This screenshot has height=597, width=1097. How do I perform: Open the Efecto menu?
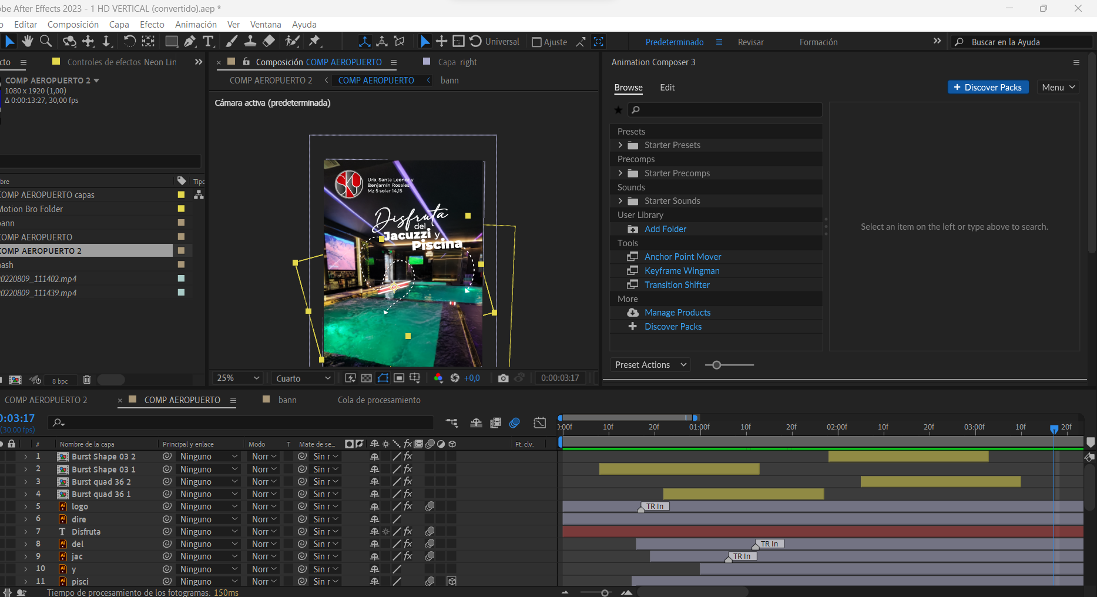click(x=152, y=25)
